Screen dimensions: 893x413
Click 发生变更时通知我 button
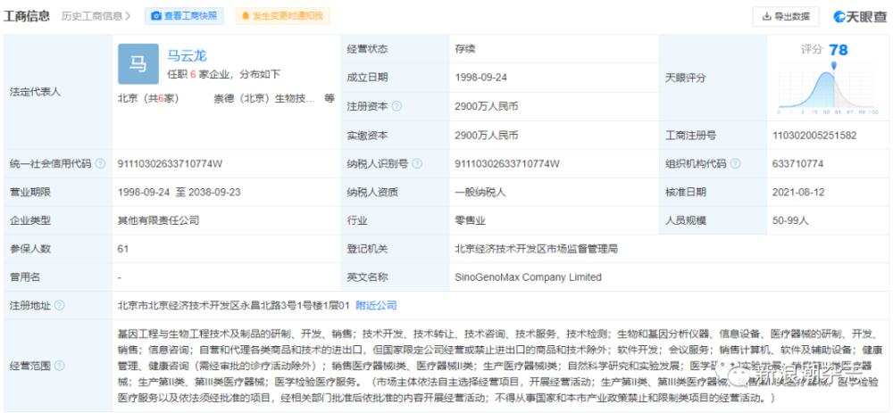click(282, 16)
